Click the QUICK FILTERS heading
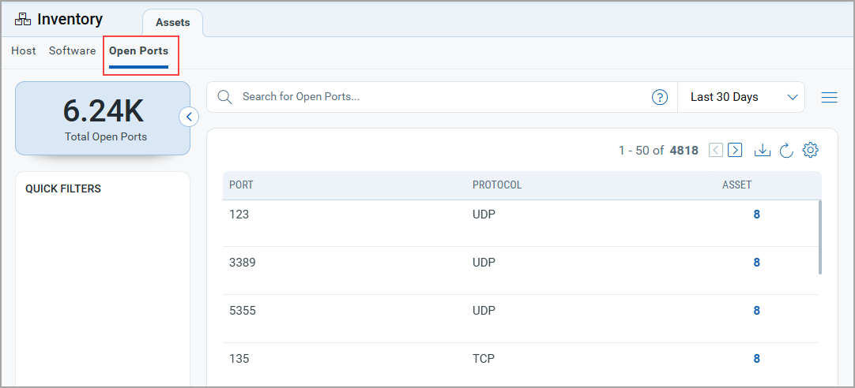Screen dimensions: 855x388 pyautogui.click(x=63, y=188)
